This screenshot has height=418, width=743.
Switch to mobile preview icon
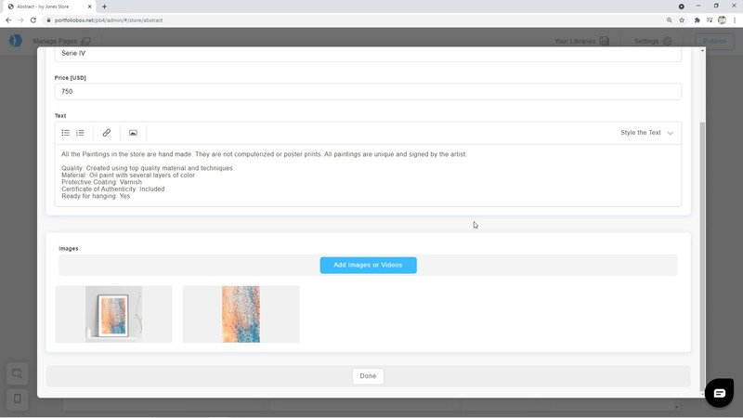17,398
